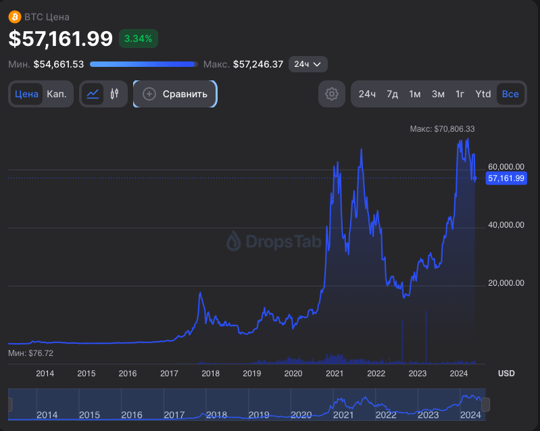Select the 3м timeframe tab

pyautogui.click(x=438, y=94)
